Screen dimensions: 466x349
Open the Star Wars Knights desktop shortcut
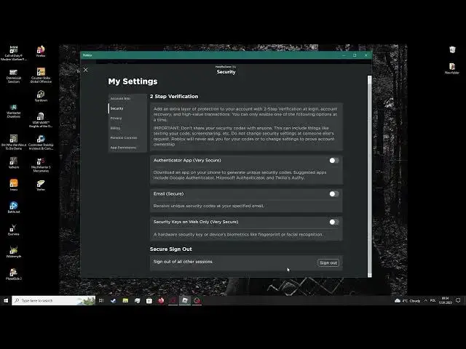(41, 120)
